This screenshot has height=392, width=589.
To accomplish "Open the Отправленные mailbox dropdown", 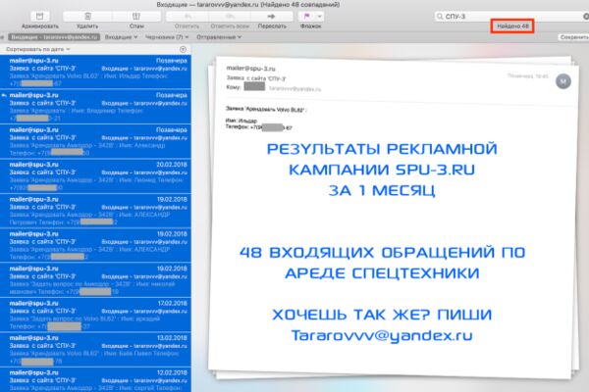I will pos(219,37).
